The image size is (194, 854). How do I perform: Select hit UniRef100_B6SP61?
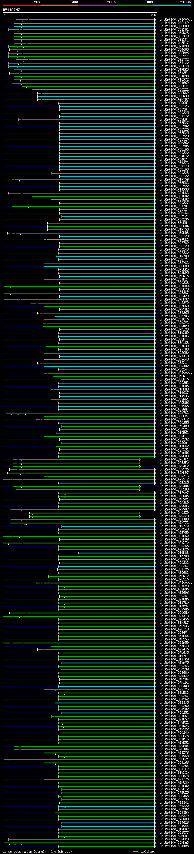174,400
